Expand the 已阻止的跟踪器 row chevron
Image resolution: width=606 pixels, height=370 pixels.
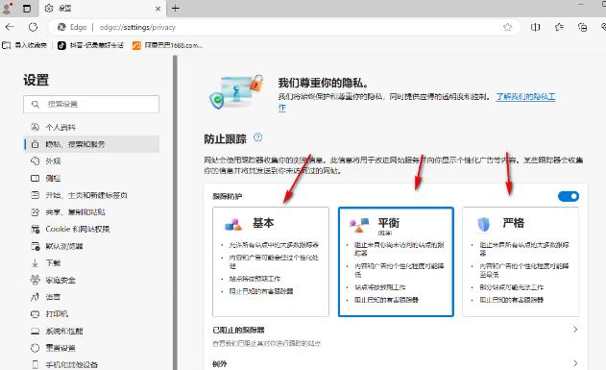[575, 330]
